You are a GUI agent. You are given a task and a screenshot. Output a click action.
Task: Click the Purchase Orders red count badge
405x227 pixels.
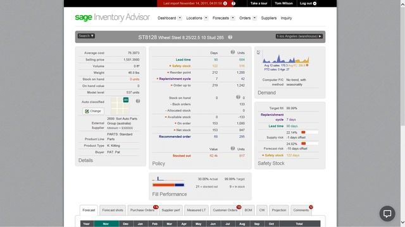point(156,207)
